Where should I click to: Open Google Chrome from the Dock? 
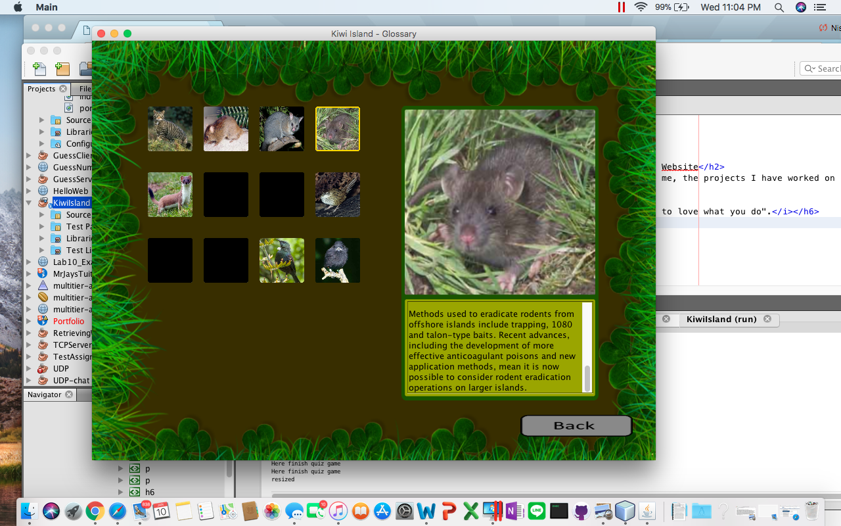(x=95, y=511)
